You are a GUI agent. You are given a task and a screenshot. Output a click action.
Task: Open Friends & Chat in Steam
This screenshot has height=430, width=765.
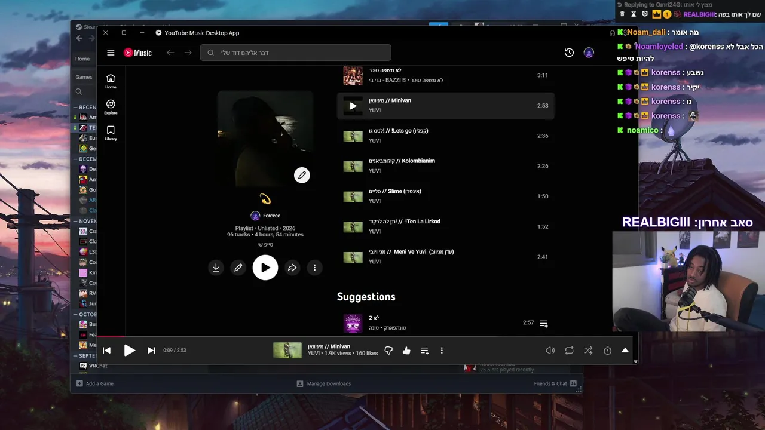click(x=555, y=383)
